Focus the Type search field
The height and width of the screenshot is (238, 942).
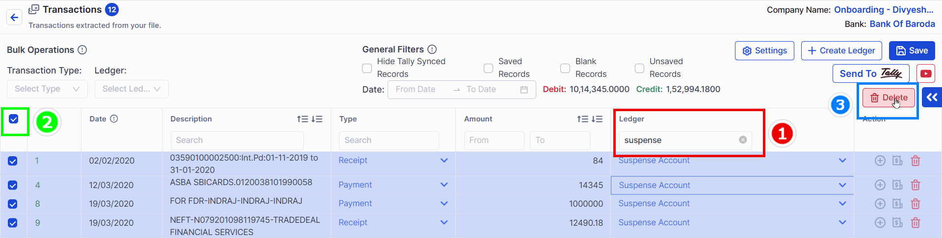pos(389,141)
